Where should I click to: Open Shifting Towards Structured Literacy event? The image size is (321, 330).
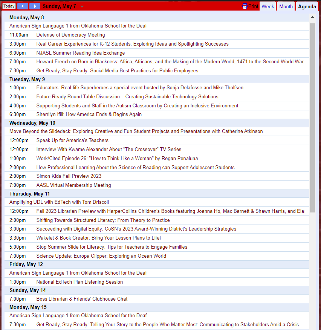click(103, 220)
